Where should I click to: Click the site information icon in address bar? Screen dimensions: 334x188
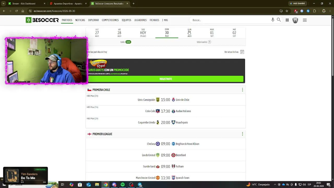coord(30,11)
